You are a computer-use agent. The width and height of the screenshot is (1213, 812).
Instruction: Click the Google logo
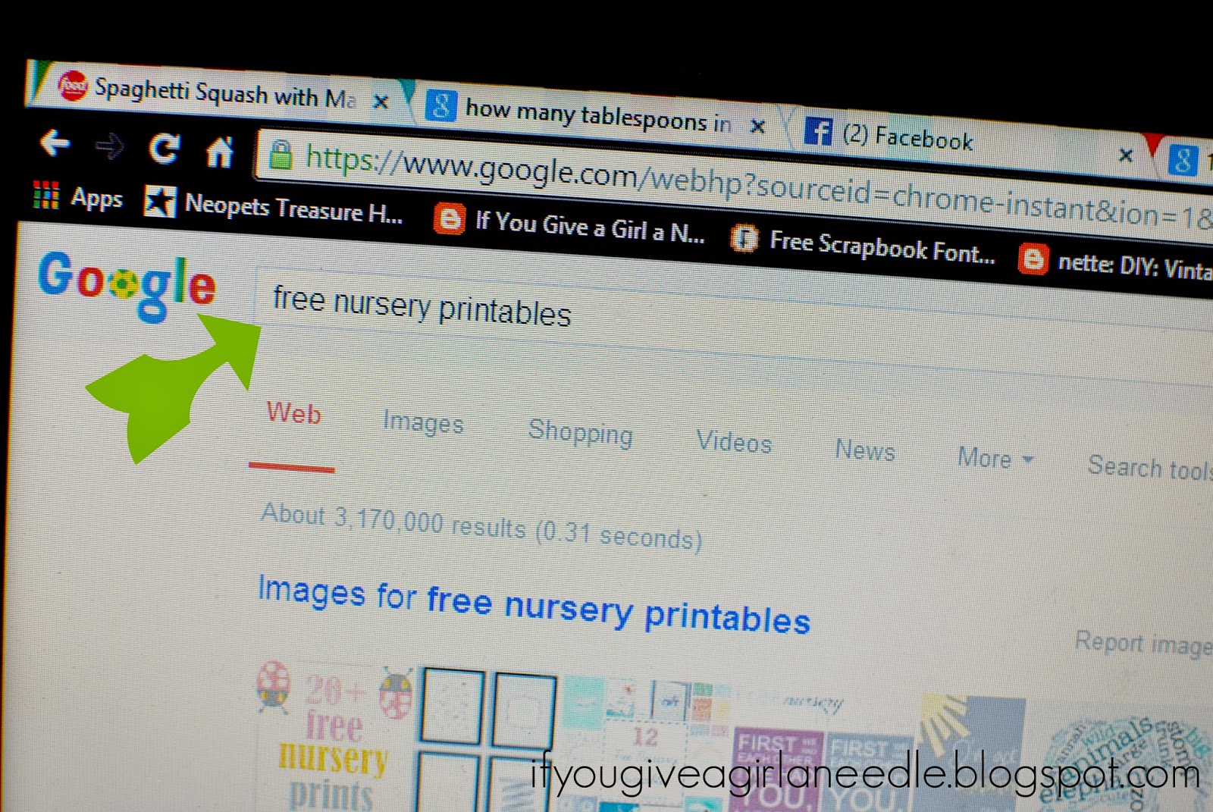pyautogui.click(x=127, y=285)
